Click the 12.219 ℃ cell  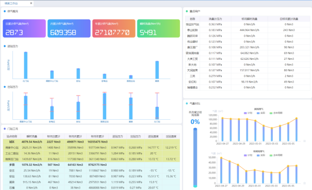[171, 148]
